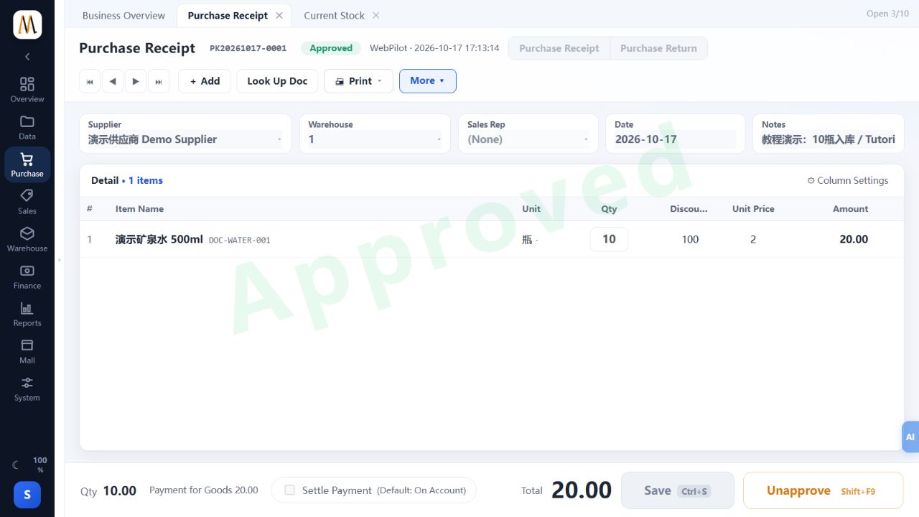Switch to the Business Overview tab
The image size is (919, 517).
pos(123,15)
